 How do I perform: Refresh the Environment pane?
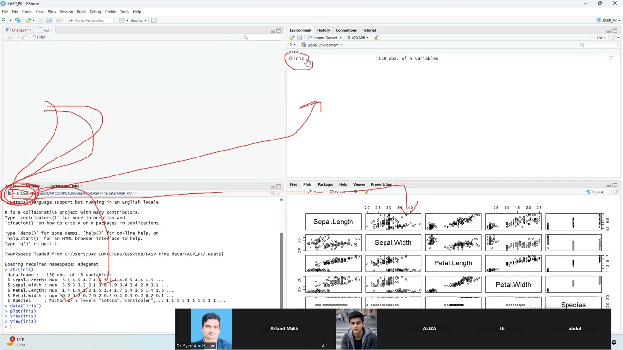pos(613,37)
